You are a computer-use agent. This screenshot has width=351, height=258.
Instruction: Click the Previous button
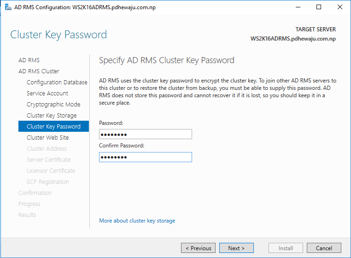(x=199, y=248)
